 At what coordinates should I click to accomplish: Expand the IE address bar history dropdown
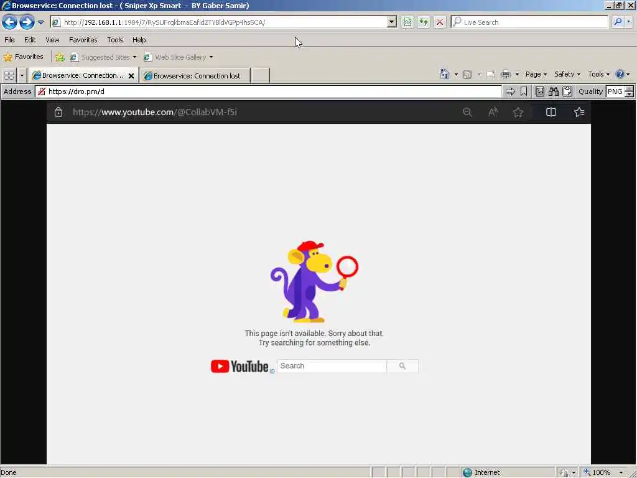coord(392,22)
